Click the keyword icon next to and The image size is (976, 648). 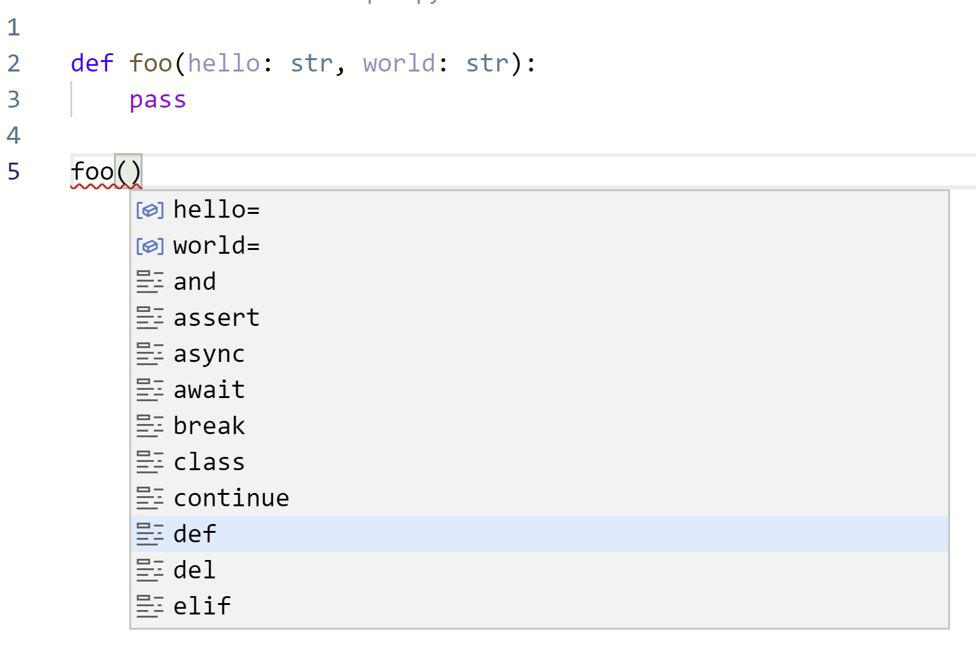coord(150,282)
